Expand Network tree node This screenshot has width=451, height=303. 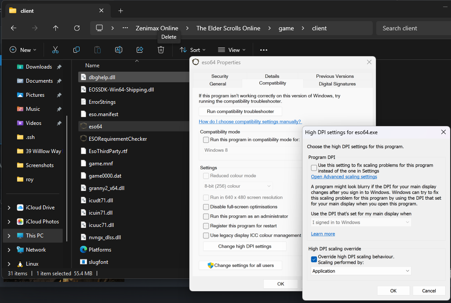[x=9, y=250]
